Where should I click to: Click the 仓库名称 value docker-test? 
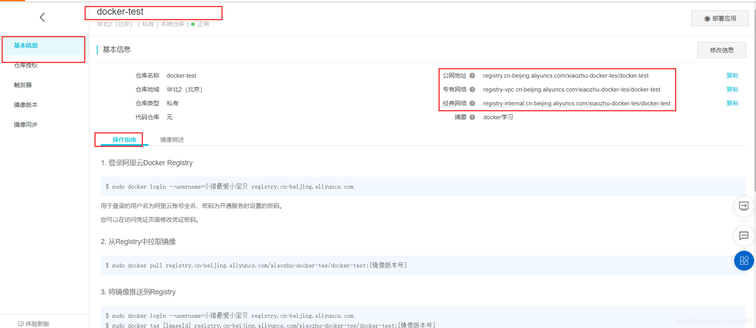click(x=181, y=76)
